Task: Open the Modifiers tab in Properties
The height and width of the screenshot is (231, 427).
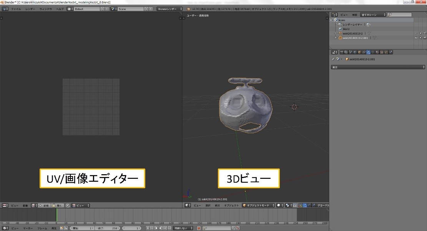Action: [x=368, y=52]
